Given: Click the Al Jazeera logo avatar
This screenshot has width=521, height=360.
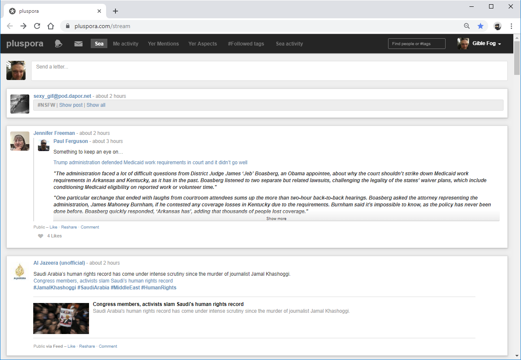Looking at the screenshot, I should [x=20, y=271].
